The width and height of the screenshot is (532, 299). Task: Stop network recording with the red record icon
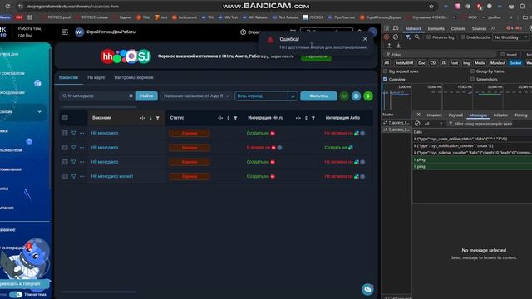coord(387,37)
